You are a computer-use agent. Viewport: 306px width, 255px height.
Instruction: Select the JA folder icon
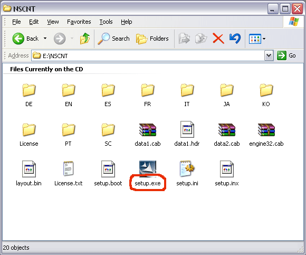226,90
